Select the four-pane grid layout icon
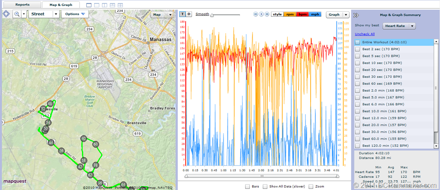440x190 pixels. click(x=120, y=5)
